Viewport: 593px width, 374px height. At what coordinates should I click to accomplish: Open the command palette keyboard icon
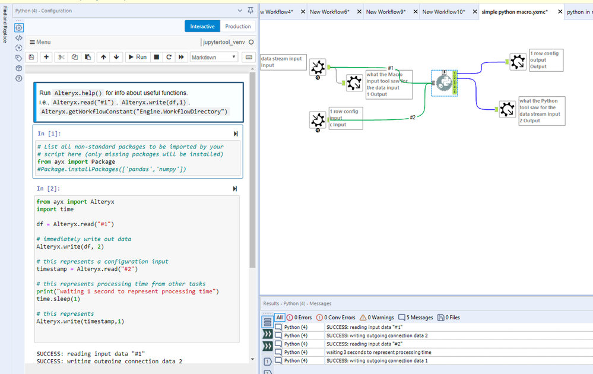249,57
